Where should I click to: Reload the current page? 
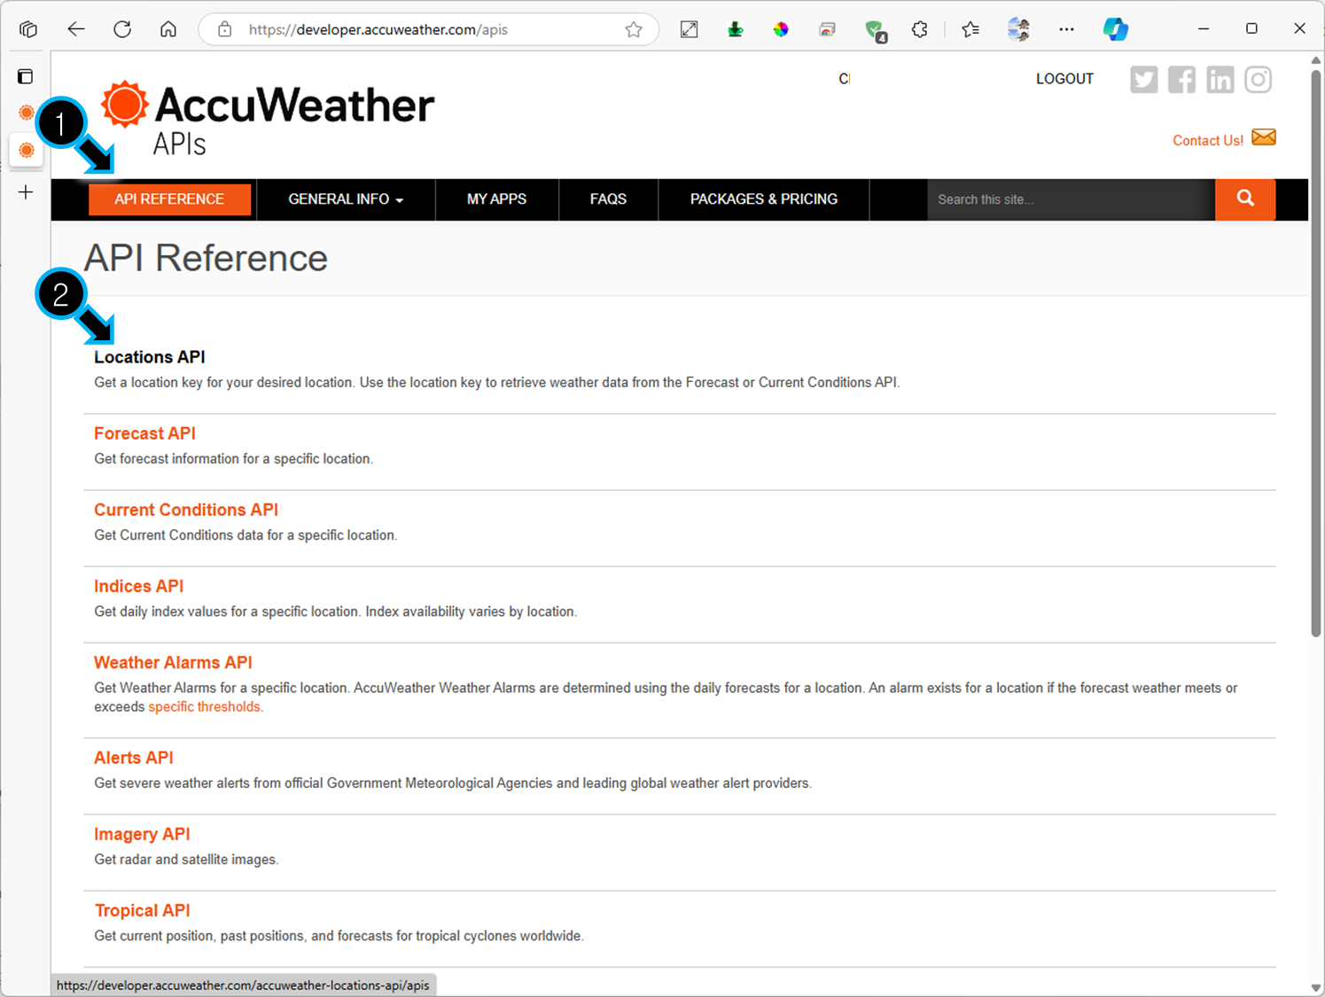tap(122, 29)
